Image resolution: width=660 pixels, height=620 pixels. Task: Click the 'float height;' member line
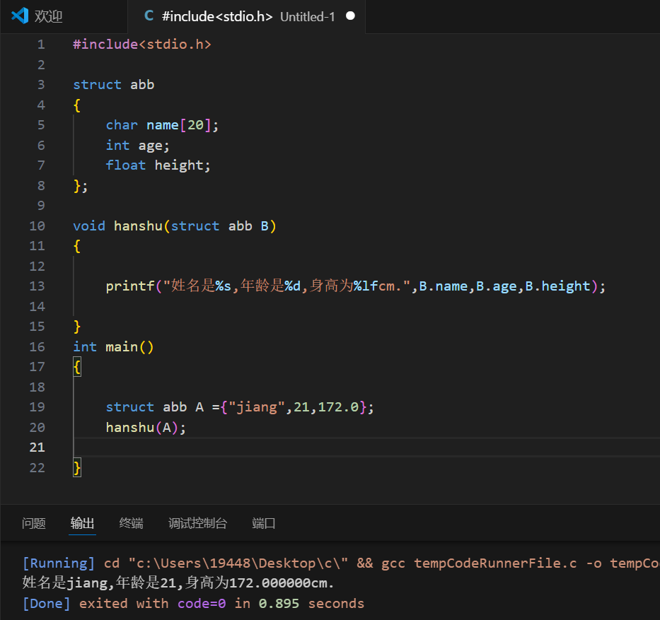pyautogui.click(x=158, y=165)
